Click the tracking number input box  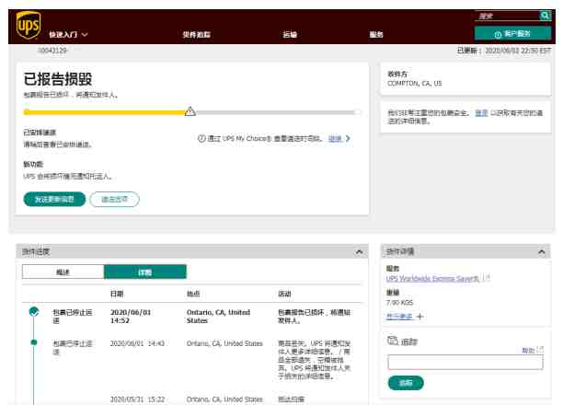[465, 363]
